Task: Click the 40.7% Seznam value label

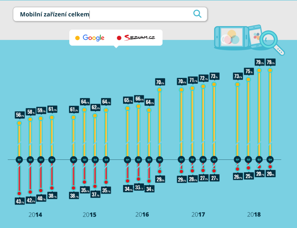Action: 41,198
